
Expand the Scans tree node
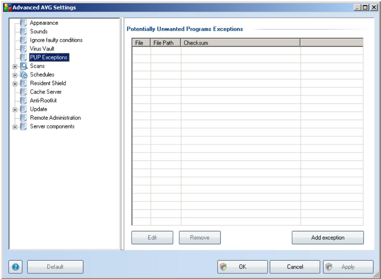coord(14,66)
